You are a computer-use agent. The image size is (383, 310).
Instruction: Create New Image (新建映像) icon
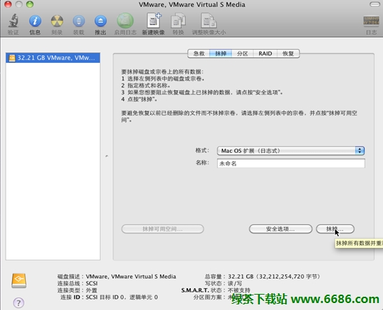coord(154,20)
